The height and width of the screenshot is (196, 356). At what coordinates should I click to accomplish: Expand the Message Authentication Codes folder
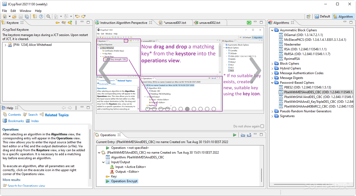pos(272,73)
